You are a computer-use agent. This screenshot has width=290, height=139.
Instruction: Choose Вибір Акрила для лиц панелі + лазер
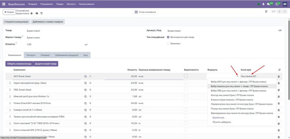(x=242, y=86)
